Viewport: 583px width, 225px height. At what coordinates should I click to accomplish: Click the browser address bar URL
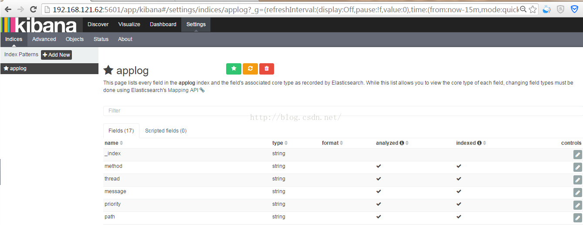285,9
